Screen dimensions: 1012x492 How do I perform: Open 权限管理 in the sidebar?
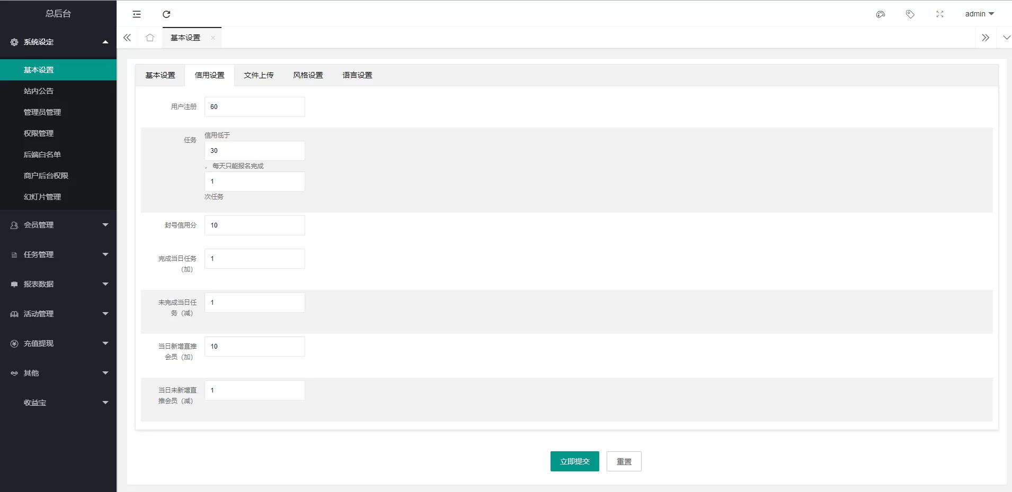[58, 133]
